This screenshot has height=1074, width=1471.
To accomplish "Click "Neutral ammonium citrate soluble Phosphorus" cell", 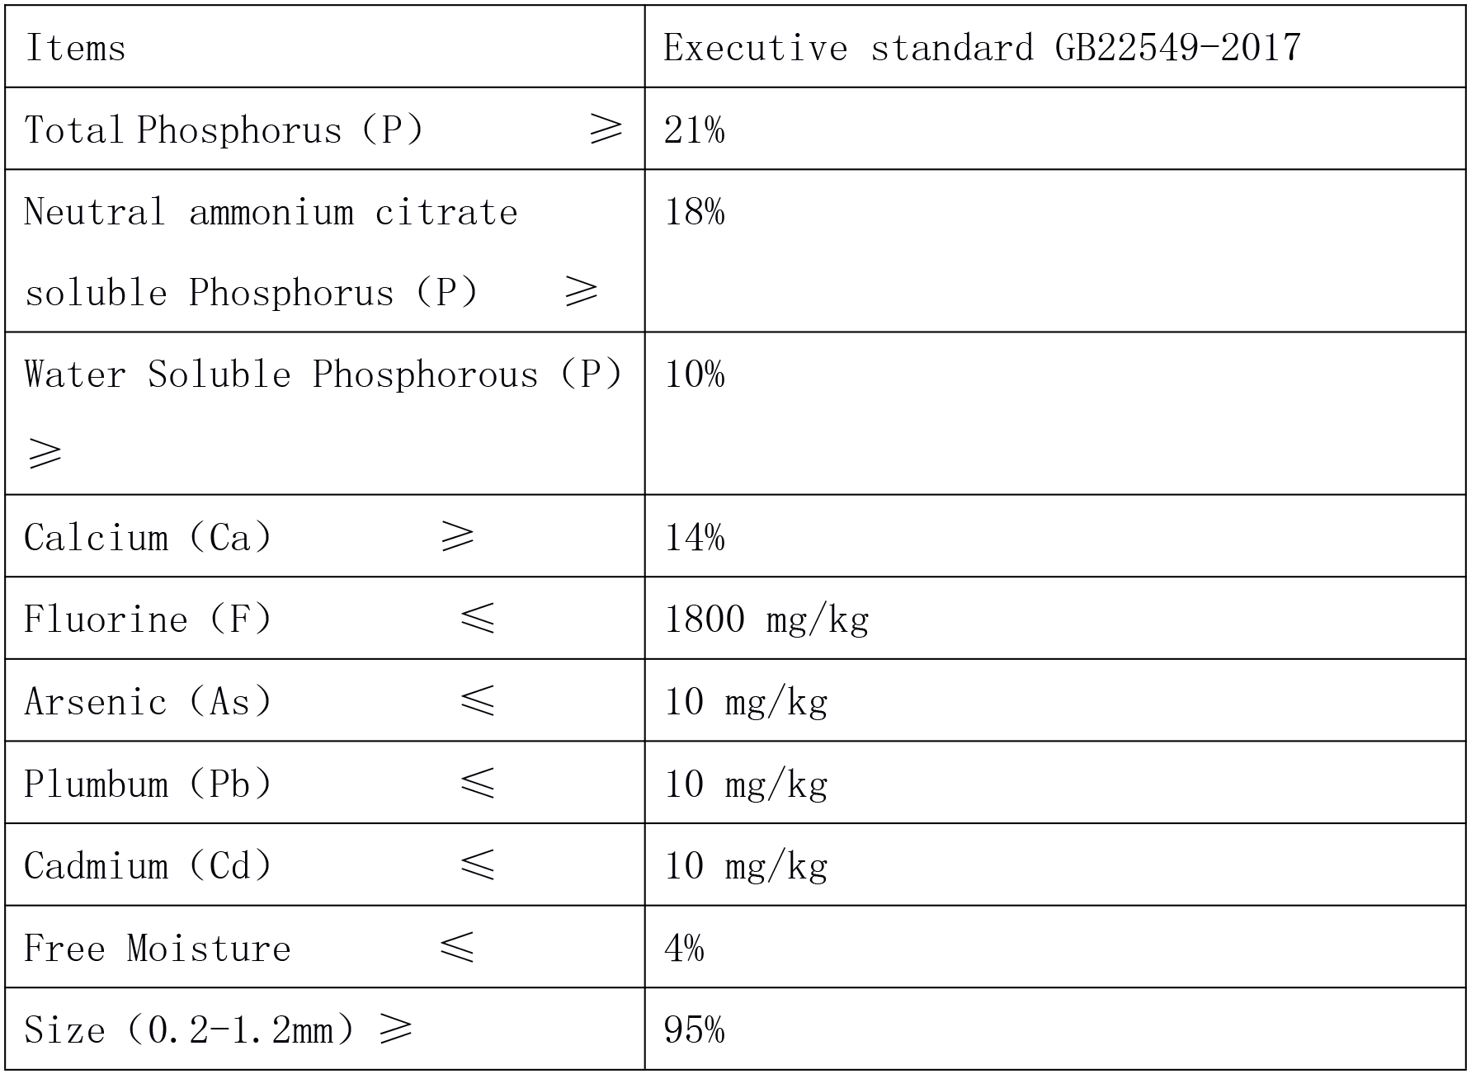I will point(271,252).
